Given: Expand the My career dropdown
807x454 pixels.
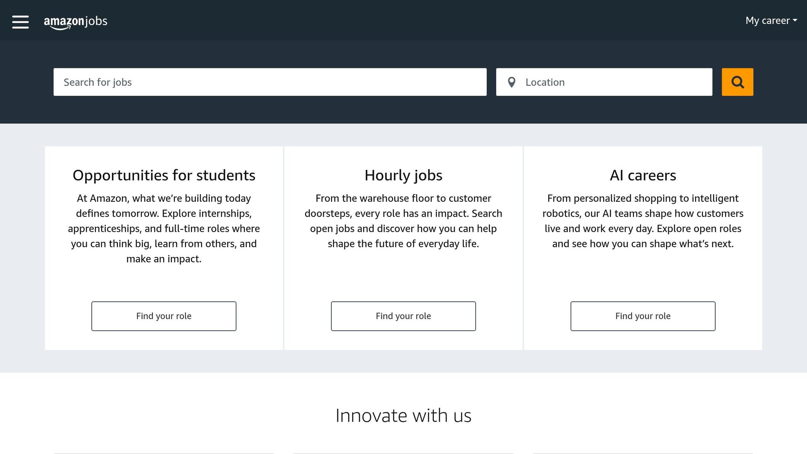Looking at the screenshot, I should 767,20.
